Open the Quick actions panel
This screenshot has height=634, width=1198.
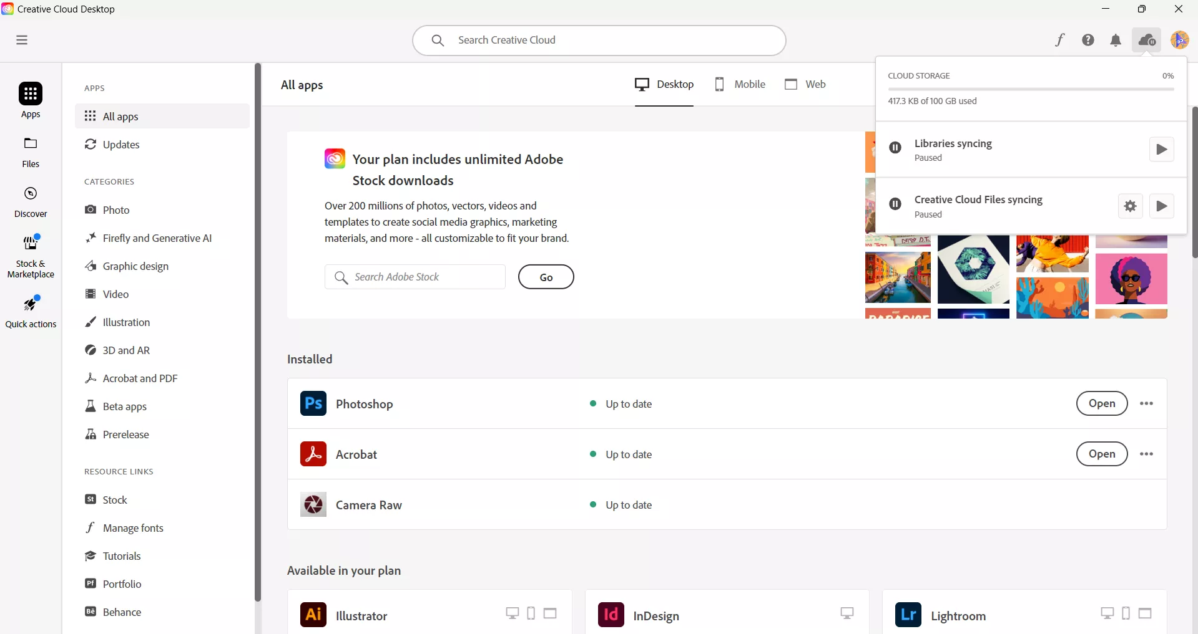coord(30,310)
